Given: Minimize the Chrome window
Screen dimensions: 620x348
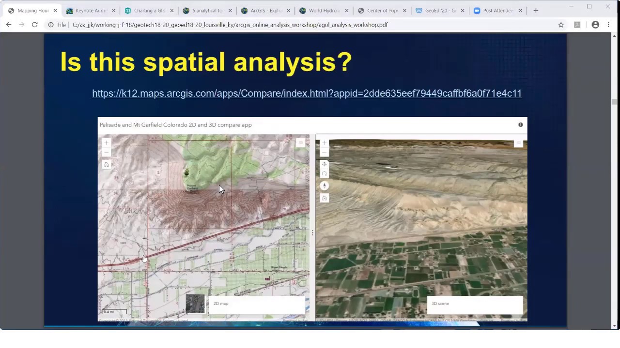Looking at the screenshot, I should point(571,6).
